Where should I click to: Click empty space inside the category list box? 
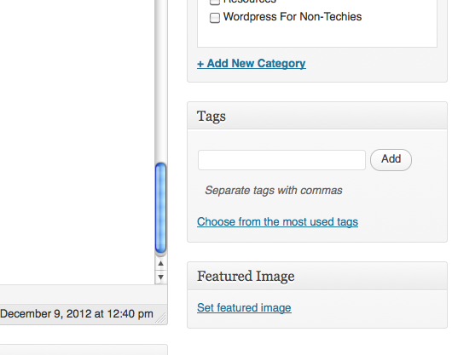(317, 36)
